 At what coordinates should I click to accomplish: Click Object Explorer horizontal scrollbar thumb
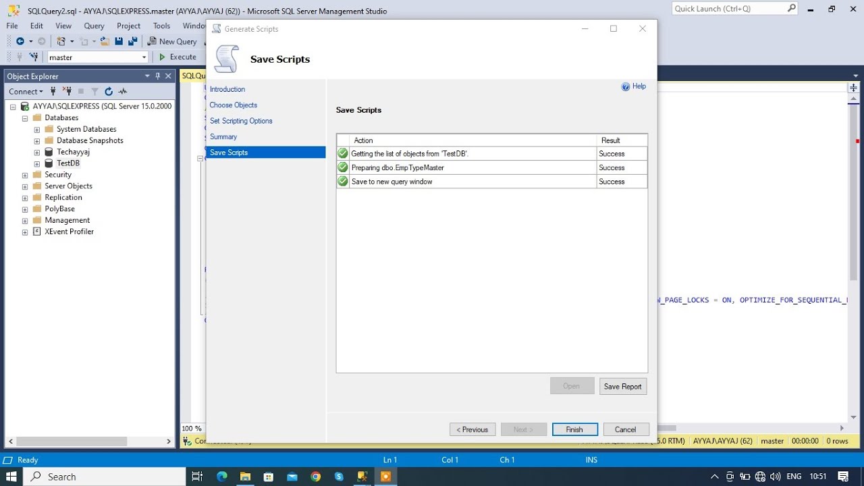(71, 441)
